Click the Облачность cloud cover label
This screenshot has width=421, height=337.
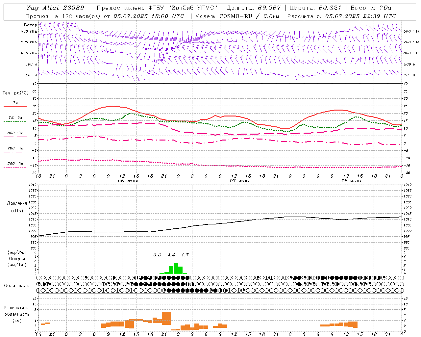[17, 285]
